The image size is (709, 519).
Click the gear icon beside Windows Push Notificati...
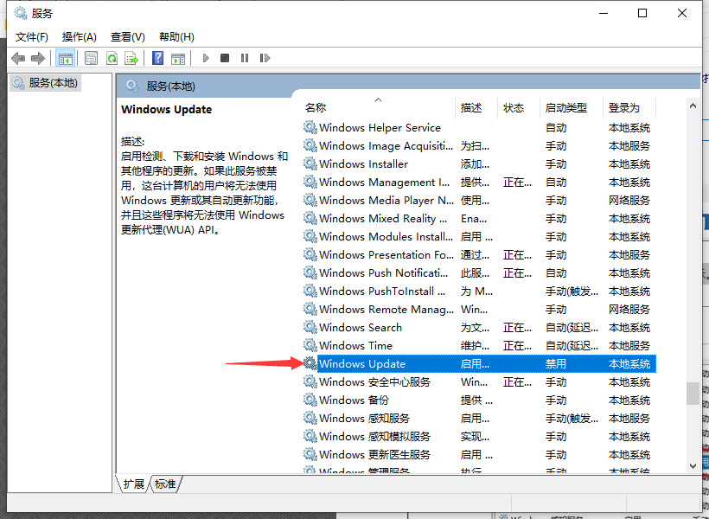(310, 272)
